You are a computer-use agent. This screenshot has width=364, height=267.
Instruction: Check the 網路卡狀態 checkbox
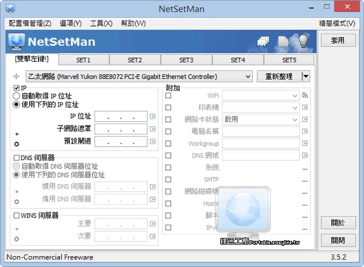click(168, 119)
